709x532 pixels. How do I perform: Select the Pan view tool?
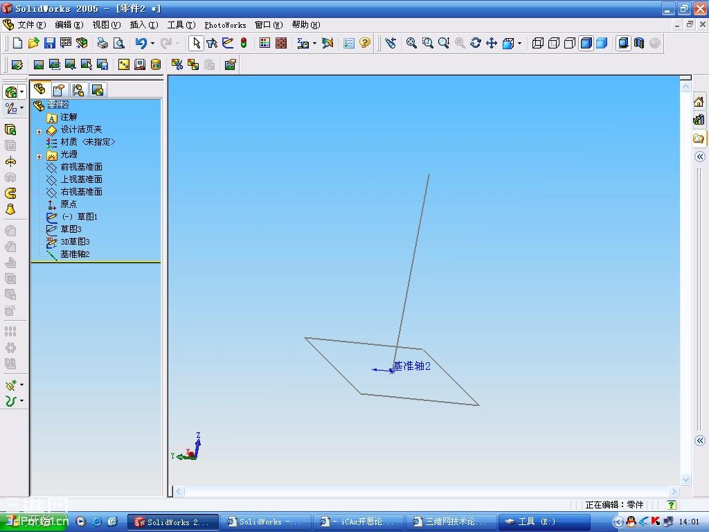(492, 43)
